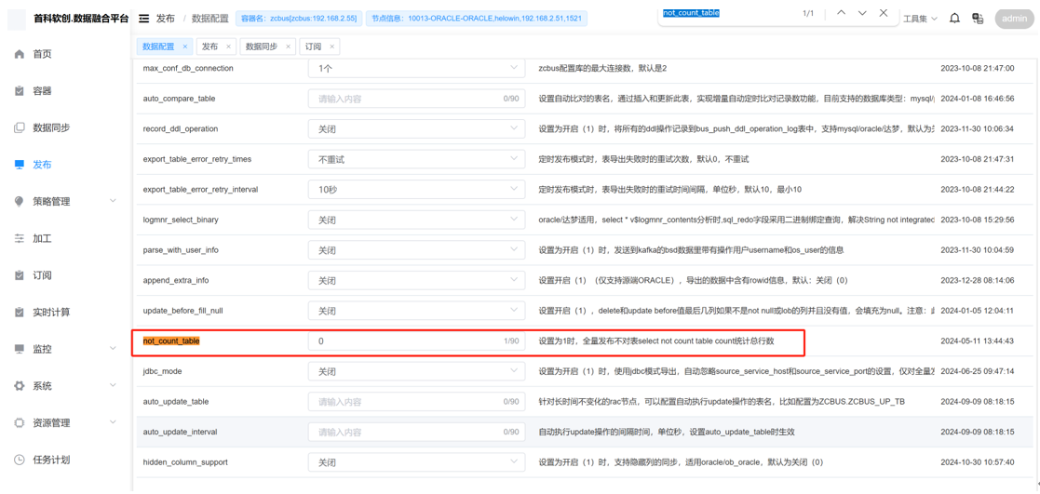The image size is (1040, 494).
Task: Open the jdbc_mode dropdown
Action: 416,371
